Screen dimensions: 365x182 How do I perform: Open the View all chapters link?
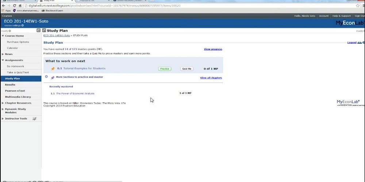tap(211, 78)
